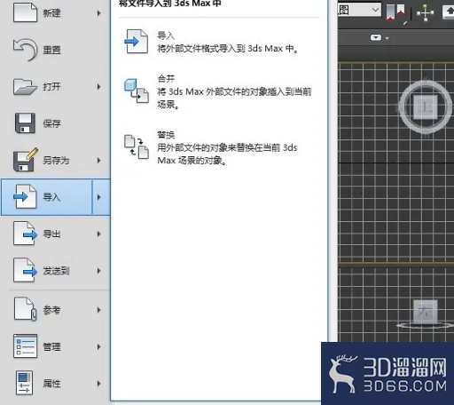Click the Send To (发送到) icon

click(25, 270)
